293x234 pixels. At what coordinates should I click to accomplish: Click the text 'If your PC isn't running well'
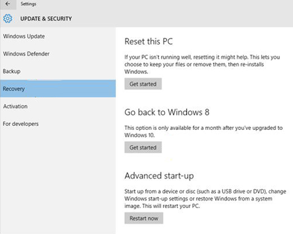pyautogui.click(x=158, y=57)
